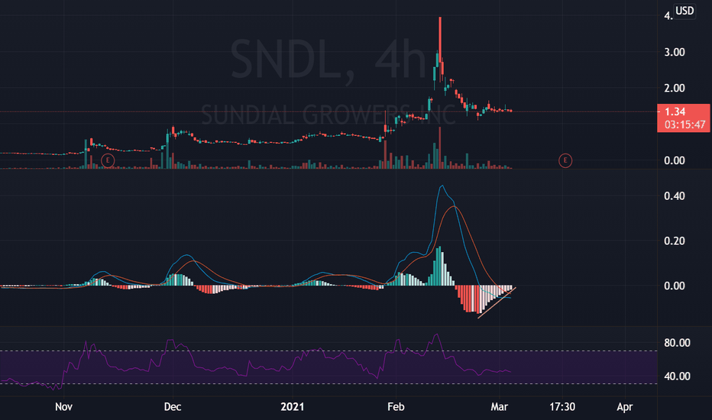Click the current price label 1.34
This screenshot has width=712, height=420.
[675, 111]
